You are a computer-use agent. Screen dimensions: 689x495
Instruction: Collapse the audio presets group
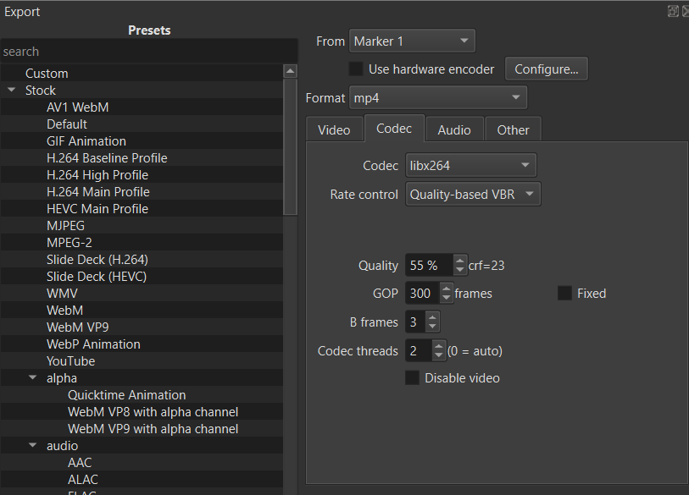(x=31, y=445)
